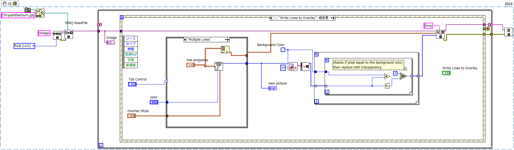The height and width of the screenshot is (150, 514).
Task: Click the right shift register up arrow
Action: coord(490,25)
